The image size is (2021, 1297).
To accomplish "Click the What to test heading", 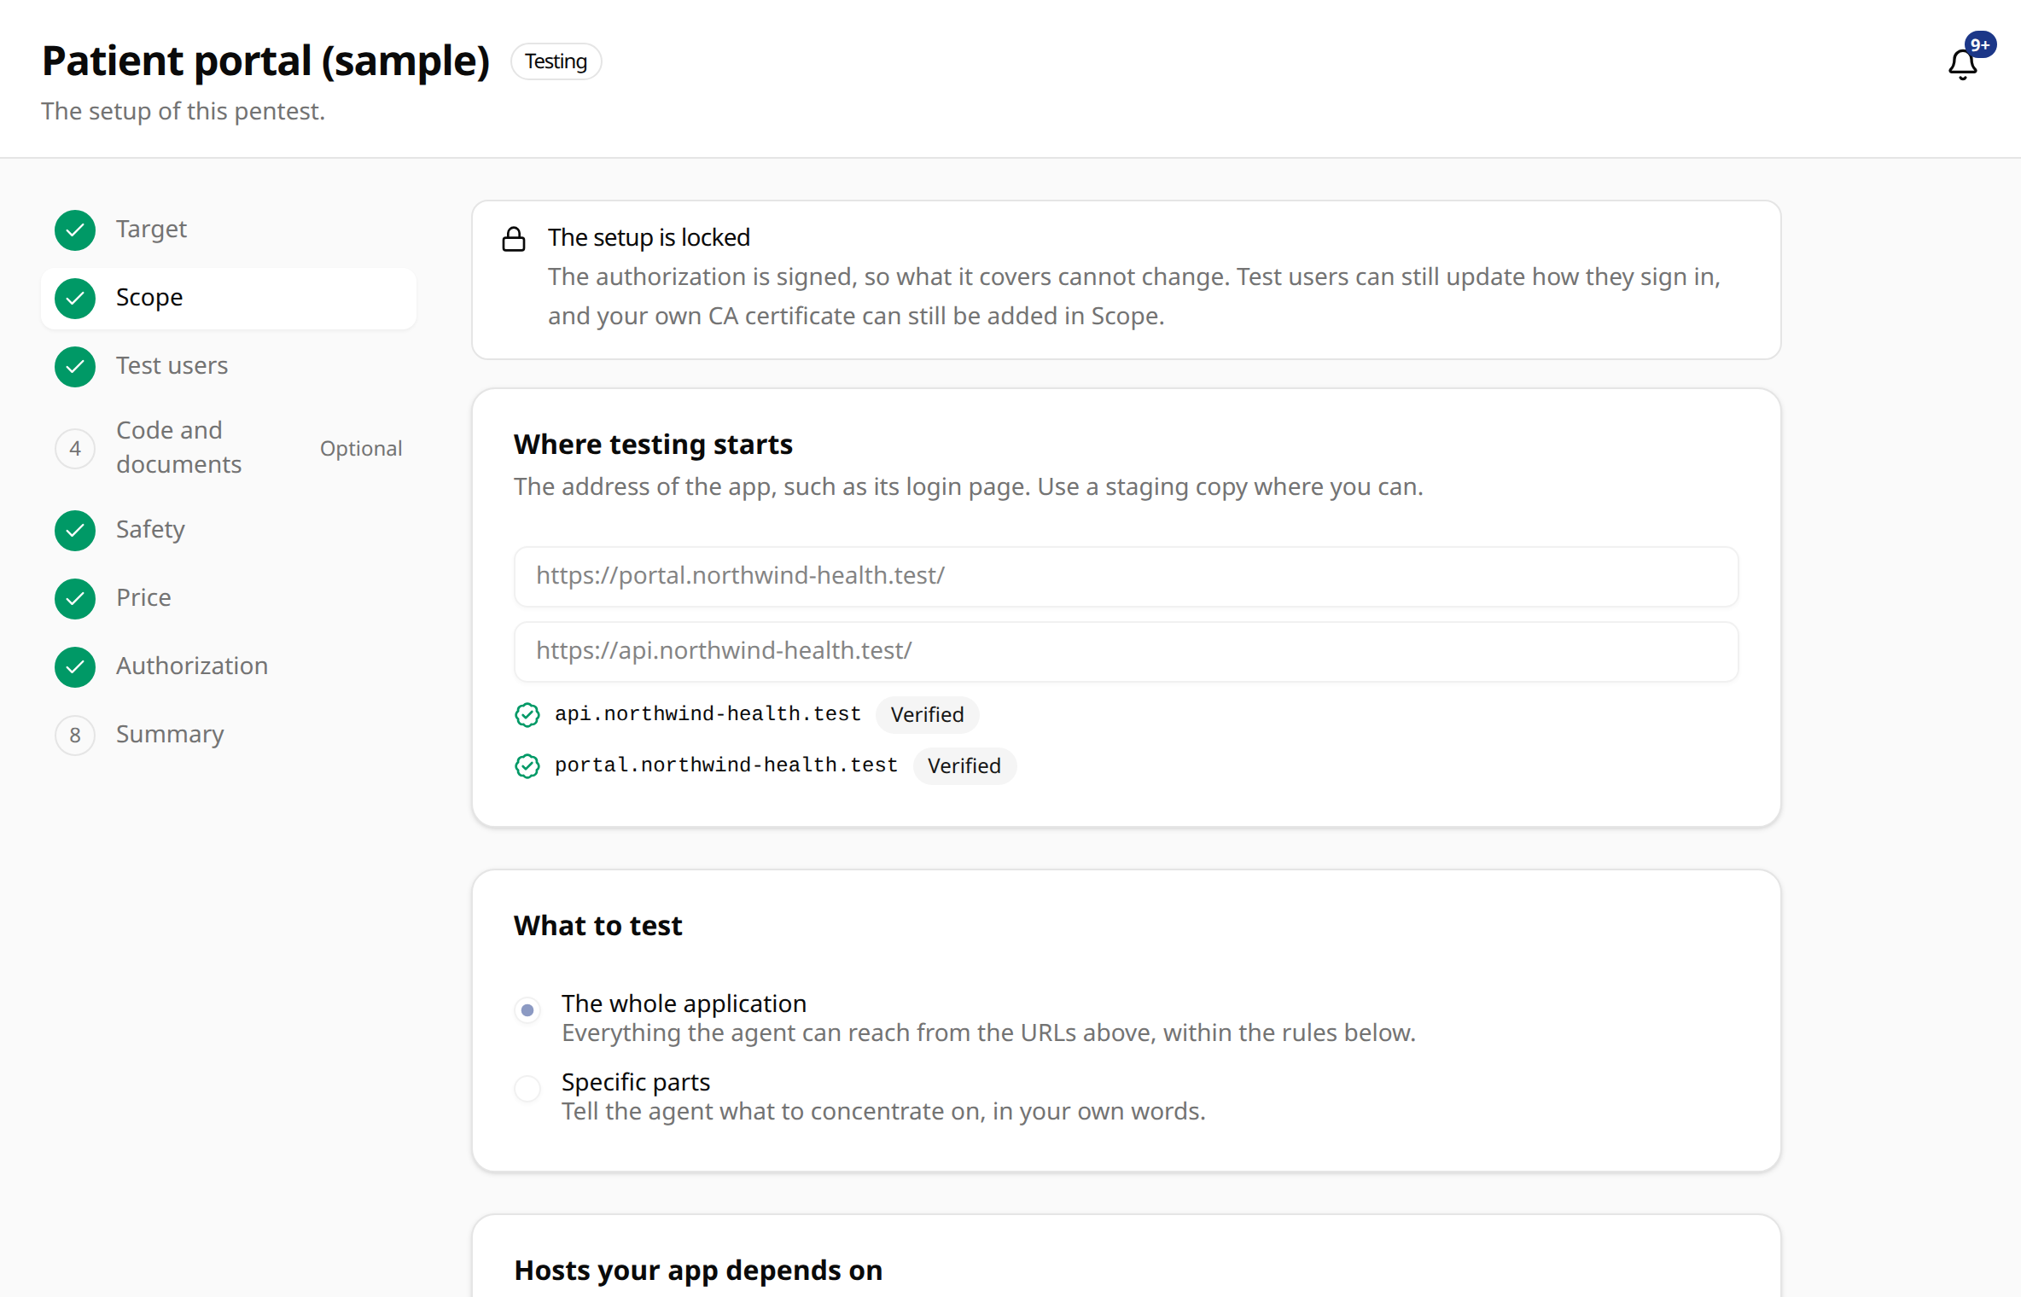I will point(597,926).
